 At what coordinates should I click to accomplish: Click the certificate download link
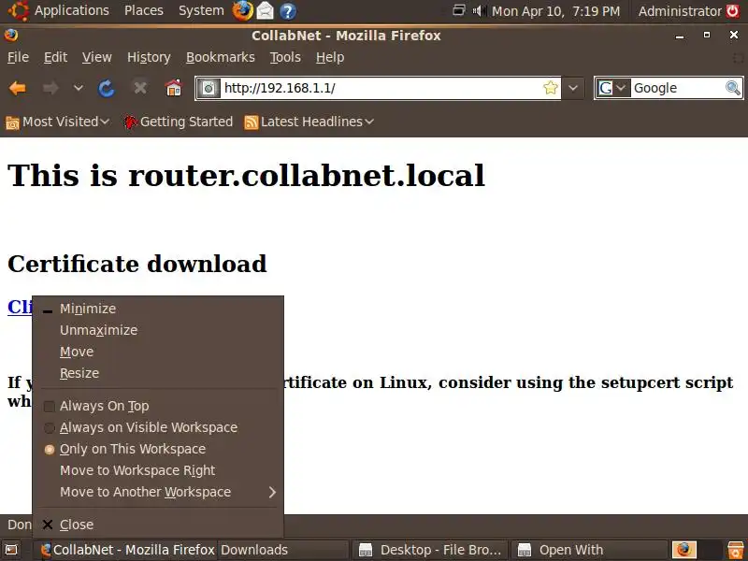pyautogui.click(x=20, y=307)
